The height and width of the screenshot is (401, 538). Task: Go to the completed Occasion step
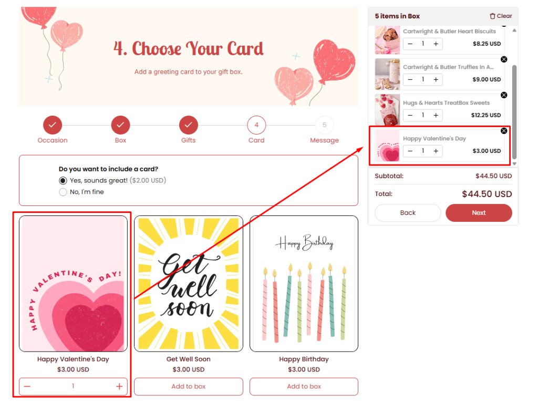tap(53, 125)
